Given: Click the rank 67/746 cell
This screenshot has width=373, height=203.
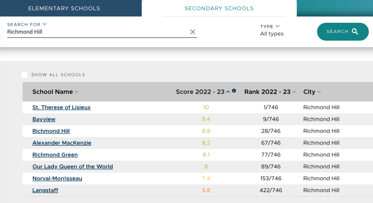Looking at the screenshot, I should [271, 143].
